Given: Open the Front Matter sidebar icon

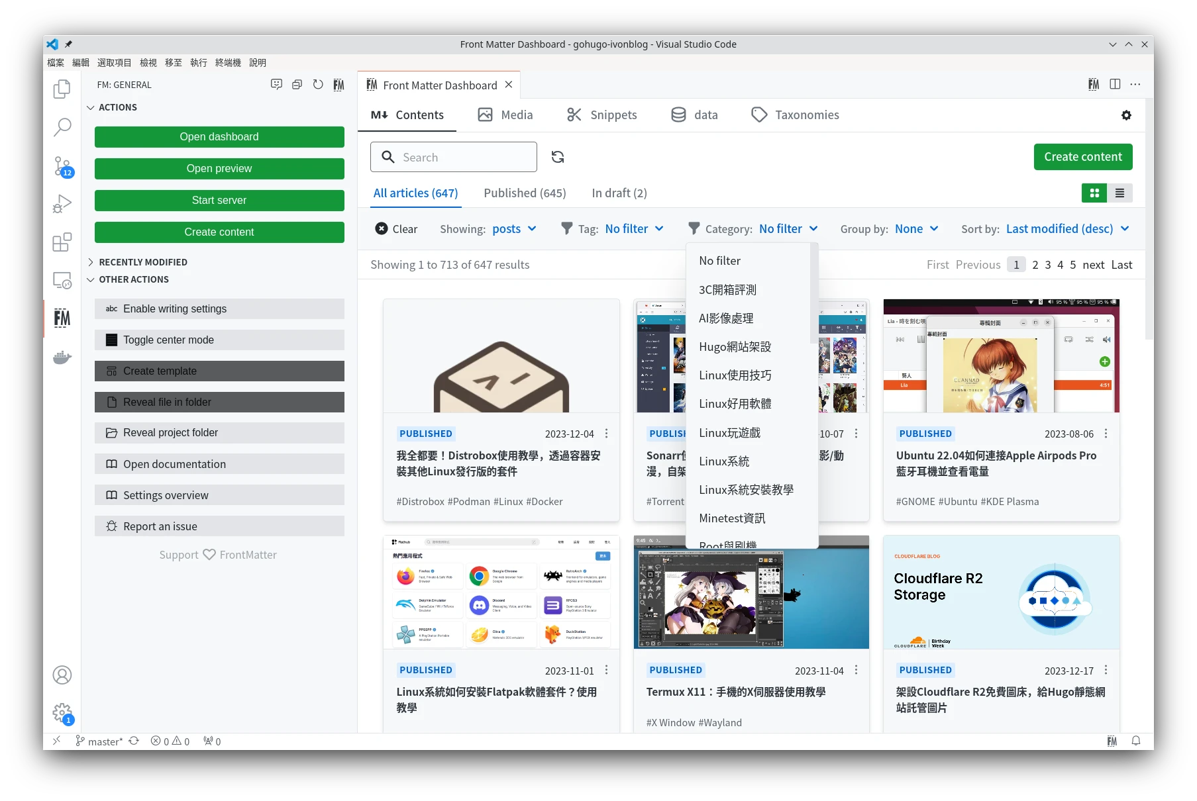Looking at the screenshot, I should pyautogui.click(x=62, y=318).
